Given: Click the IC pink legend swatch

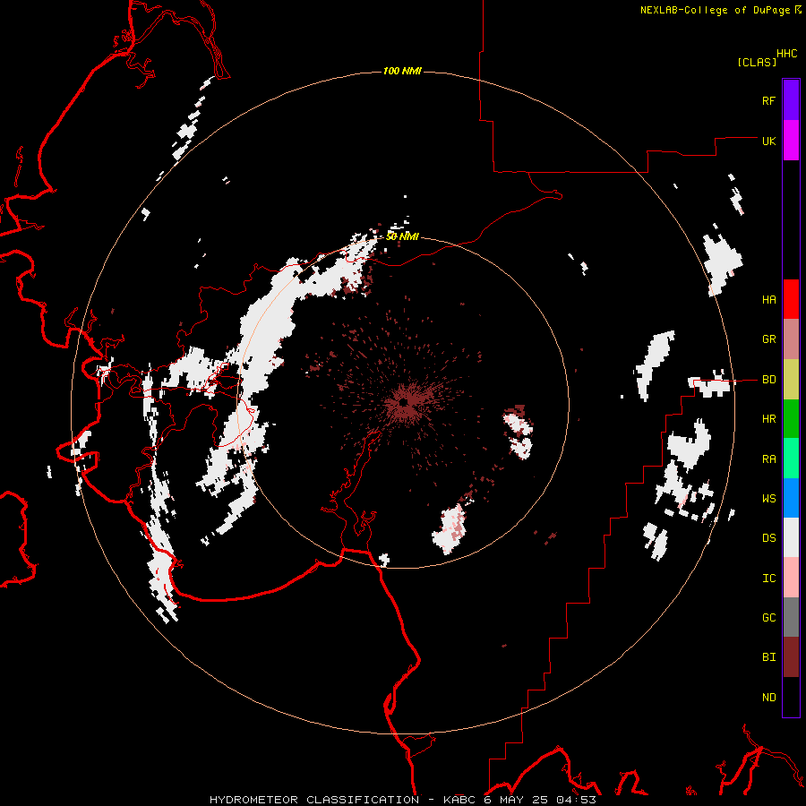Looking at the screenshot, I should tap(791, 578).
